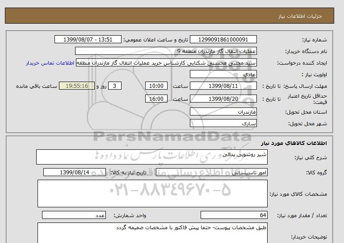Click the buyer notes text area

click(152, 233)
